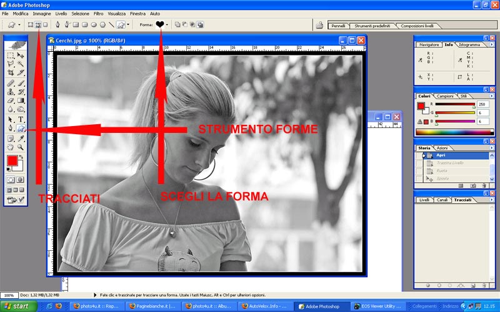This screenshot has width=500, height=312.
Task: Select the Type tool
Action: [21, 119]
